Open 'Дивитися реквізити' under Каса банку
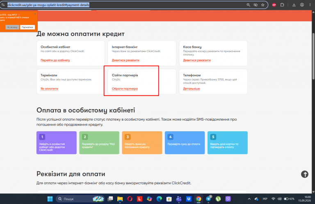 pos(197,60)
